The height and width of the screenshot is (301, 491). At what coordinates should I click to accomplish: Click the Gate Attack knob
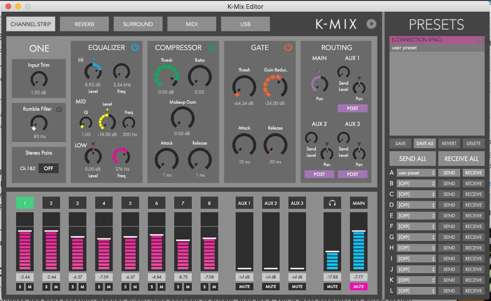pyautogui.click(x=244, y=145)
